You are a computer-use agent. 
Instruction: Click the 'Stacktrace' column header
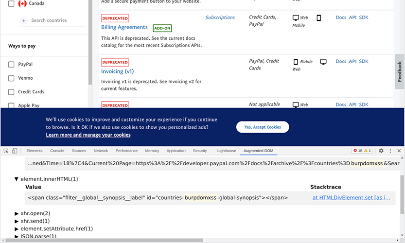coord(326,187)
